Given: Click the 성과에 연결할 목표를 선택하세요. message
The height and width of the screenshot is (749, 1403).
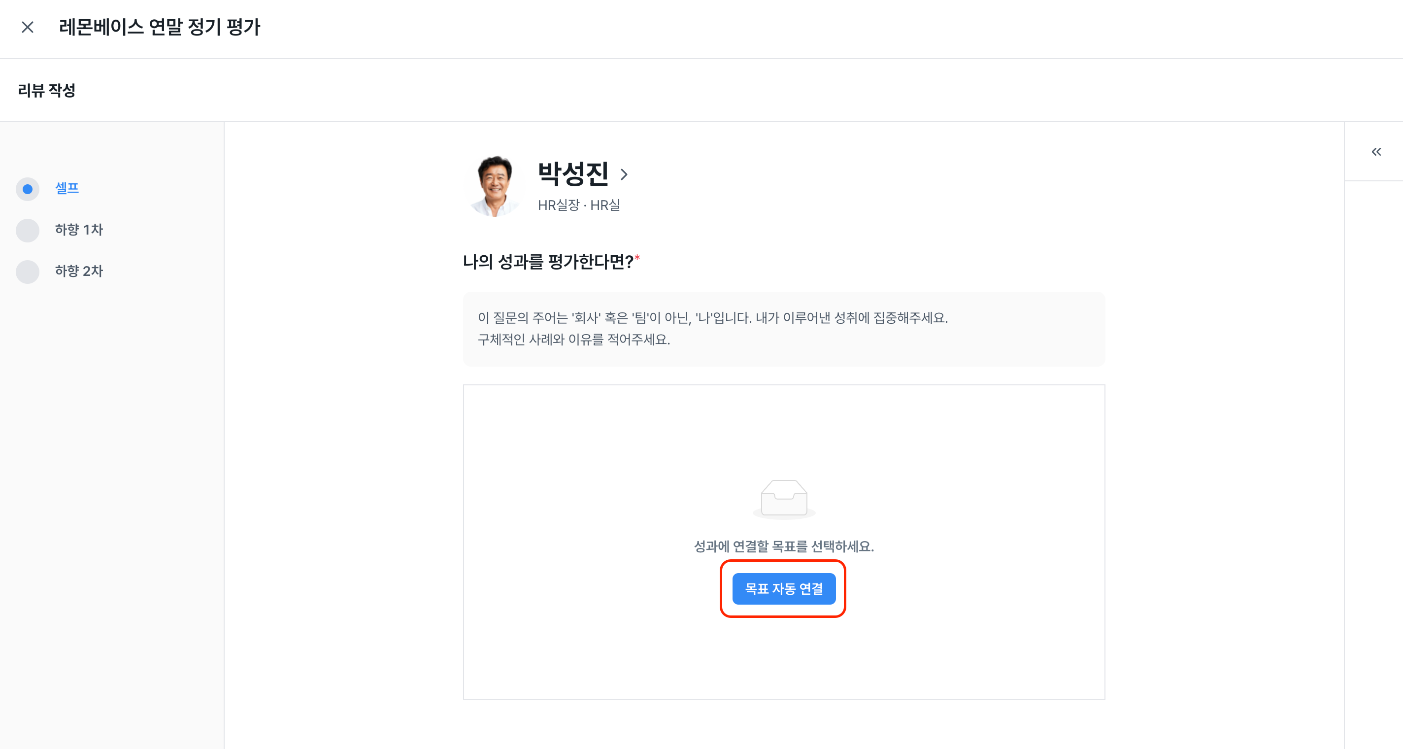Looking at the screenshot, I should pos(784,546).
